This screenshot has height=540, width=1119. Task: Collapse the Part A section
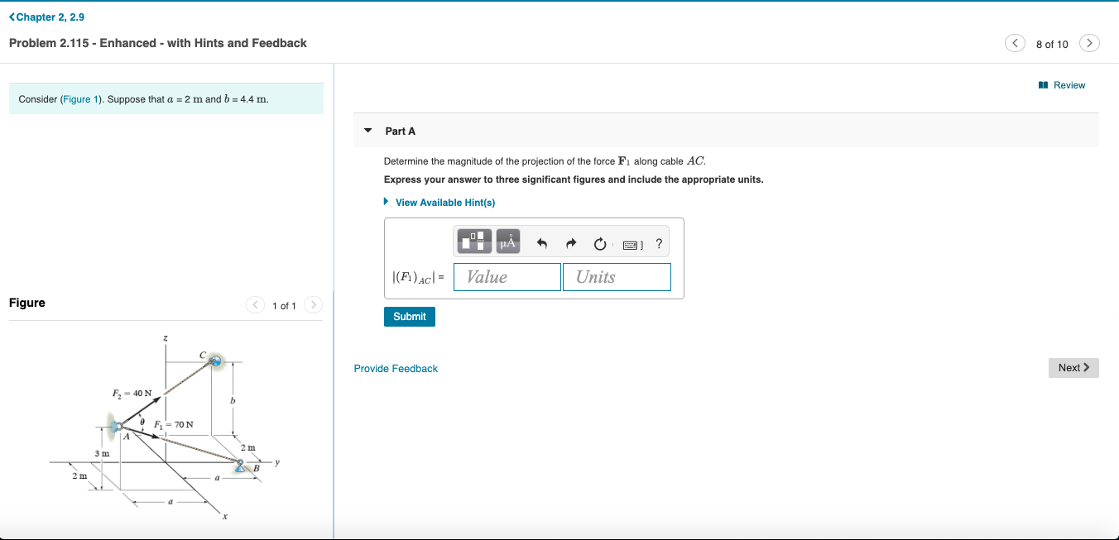pos(367,130)
